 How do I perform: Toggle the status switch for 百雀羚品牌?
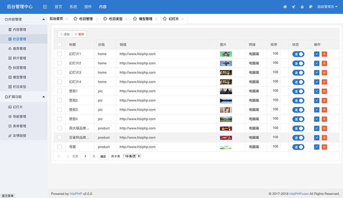coord(298,138)
